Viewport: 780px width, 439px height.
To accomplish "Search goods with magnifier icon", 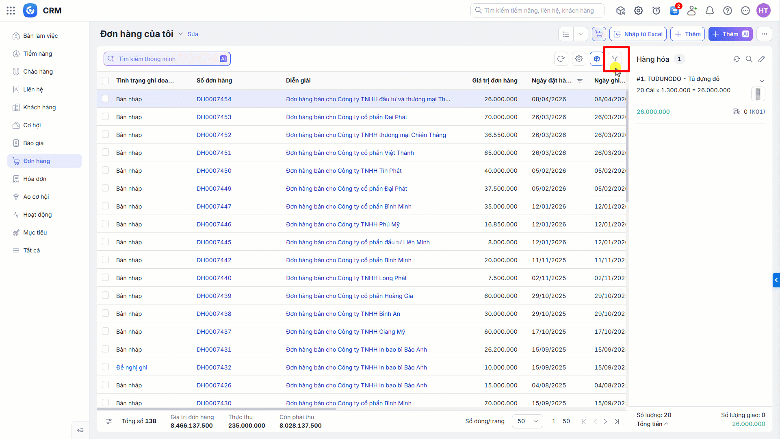I will point(749,59).
